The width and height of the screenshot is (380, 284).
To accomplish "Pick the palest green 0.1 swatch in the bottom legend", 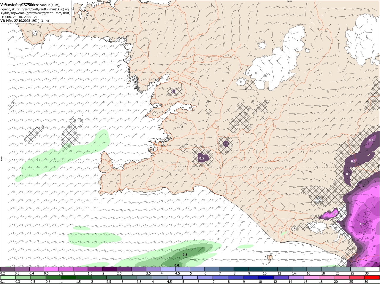I will 8,277.
